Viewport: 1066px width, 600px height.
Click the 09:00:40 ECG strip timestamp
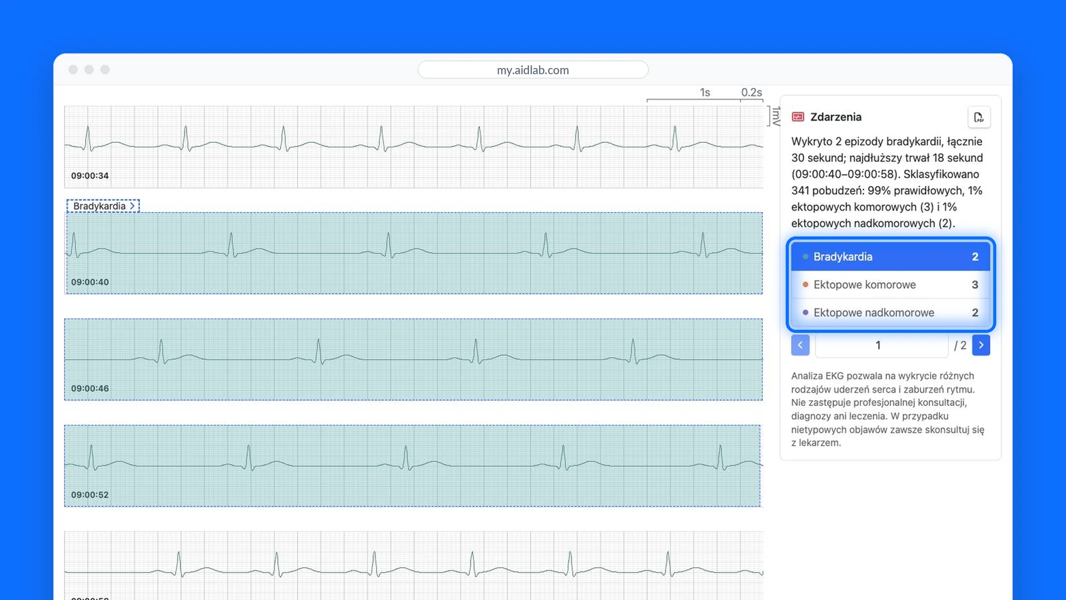point(90,282)
